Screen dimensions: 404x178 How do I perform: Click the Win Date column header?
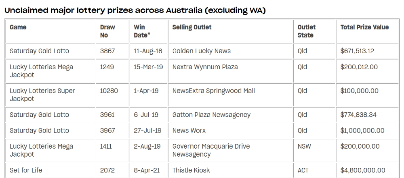[x=142, y=31]
